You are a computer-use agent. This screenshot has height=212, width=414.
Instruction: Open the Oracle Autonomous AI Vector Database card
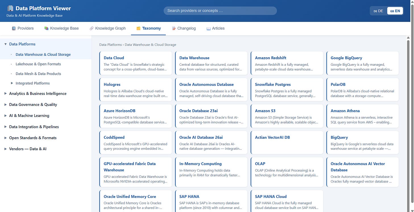coord(363,172)
